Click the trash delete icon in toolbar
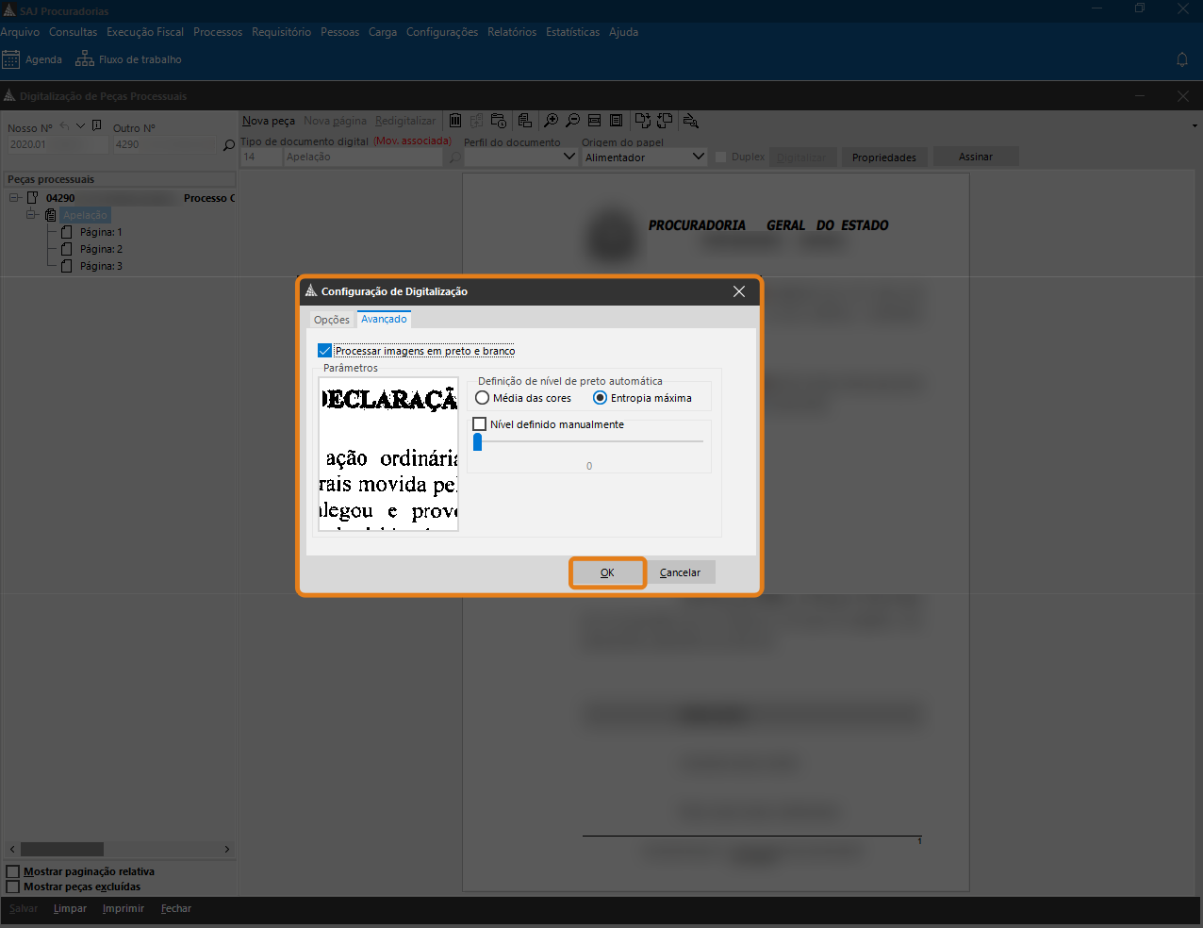 click(455, 121)
